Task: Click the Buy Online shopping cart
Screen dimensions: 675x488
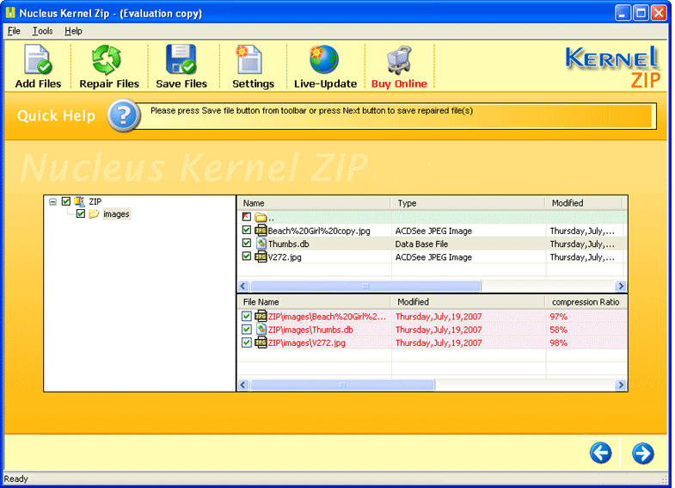Action: 399,59
